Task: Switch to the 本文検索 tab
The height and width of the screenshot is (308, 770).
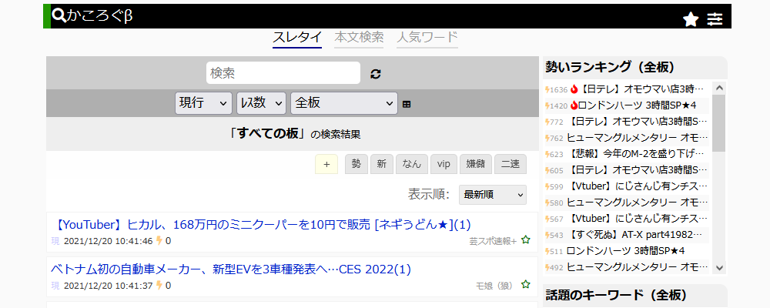Action: [x=359, y=37]
